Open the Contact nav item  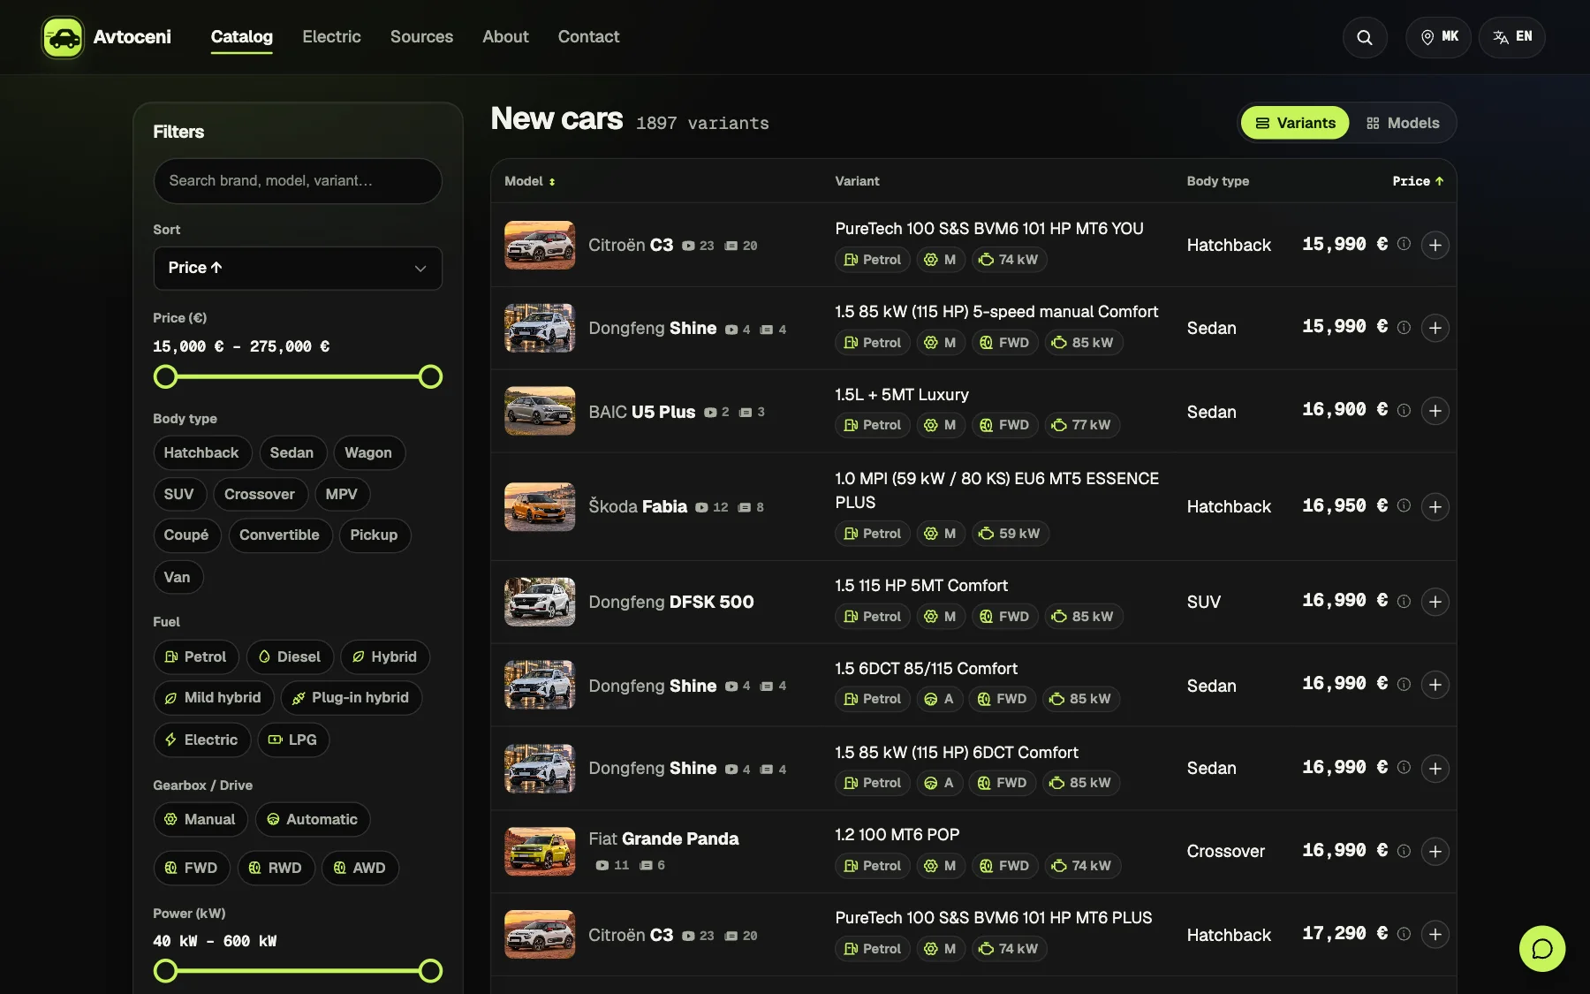[588, 37]
